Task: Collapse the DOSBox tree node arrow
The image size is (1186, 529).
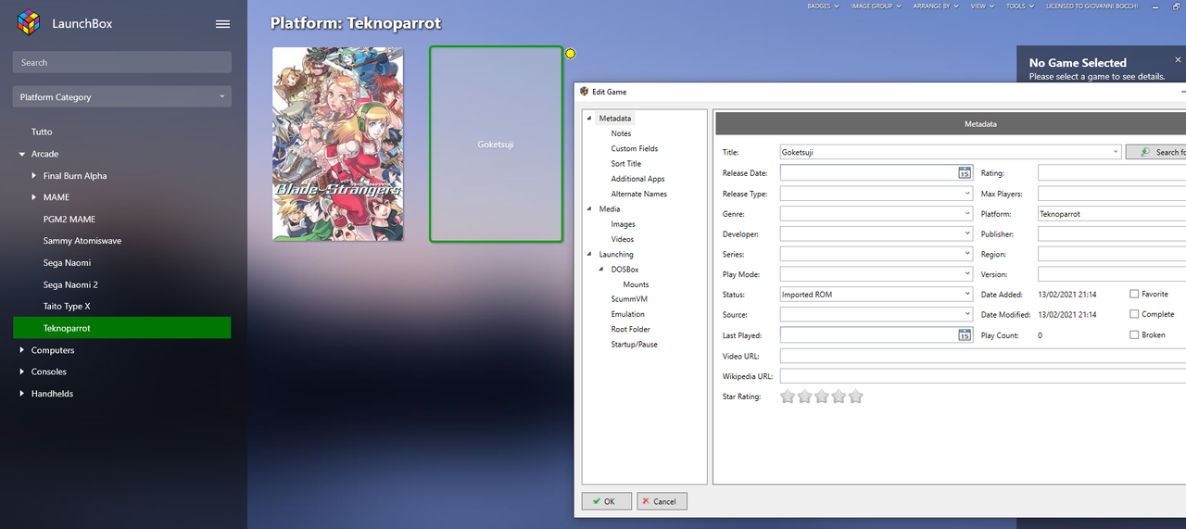Action: pyautogui.click(x=601, y=270)
